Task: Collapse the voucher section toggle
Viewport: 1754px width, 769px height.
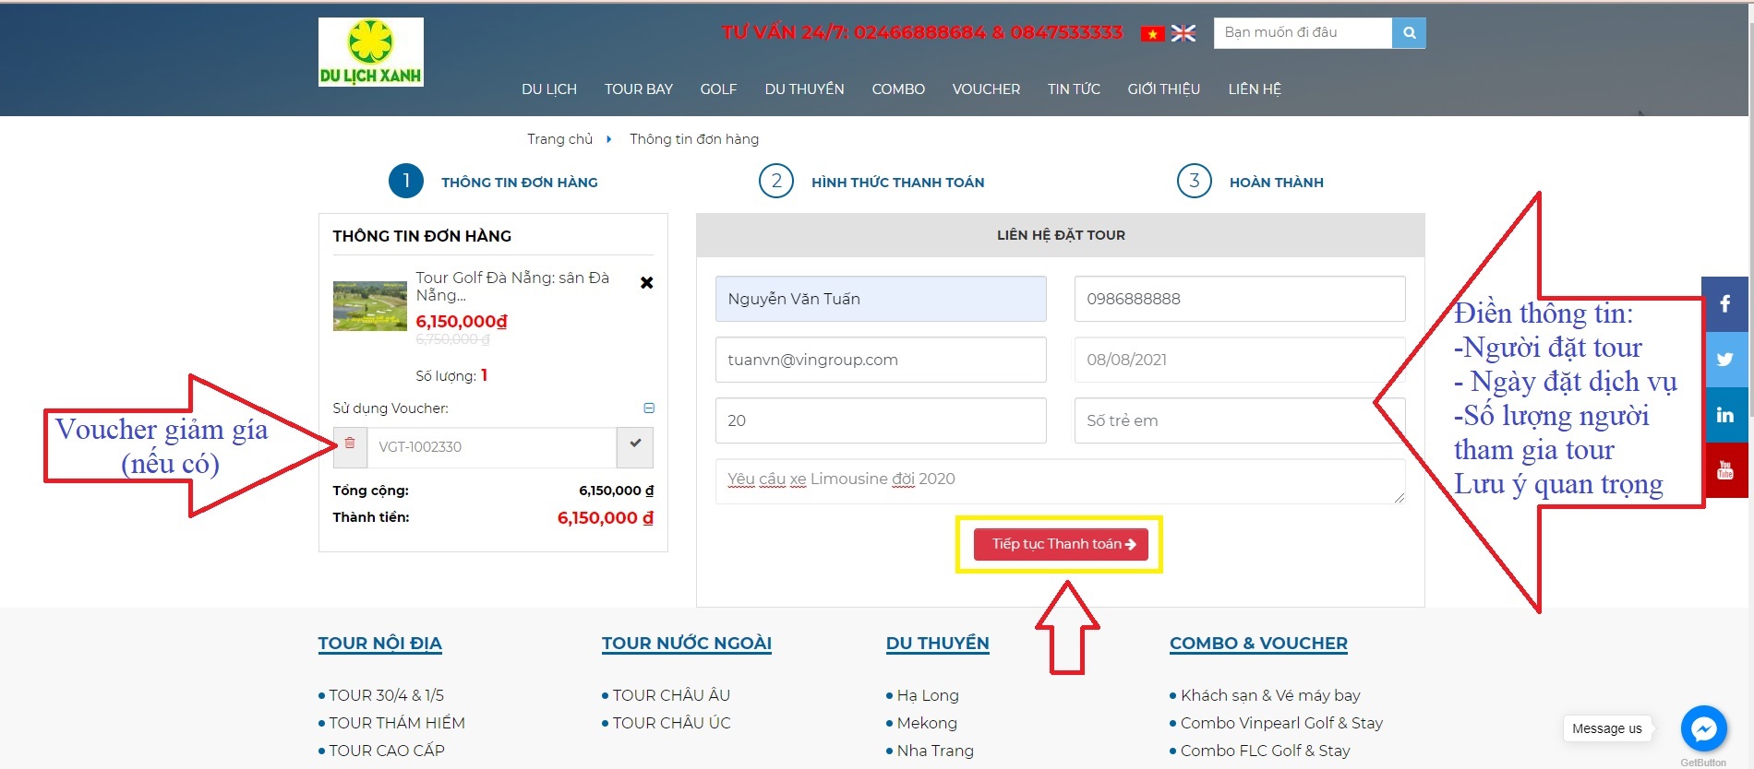Action: tap(648, 408)
